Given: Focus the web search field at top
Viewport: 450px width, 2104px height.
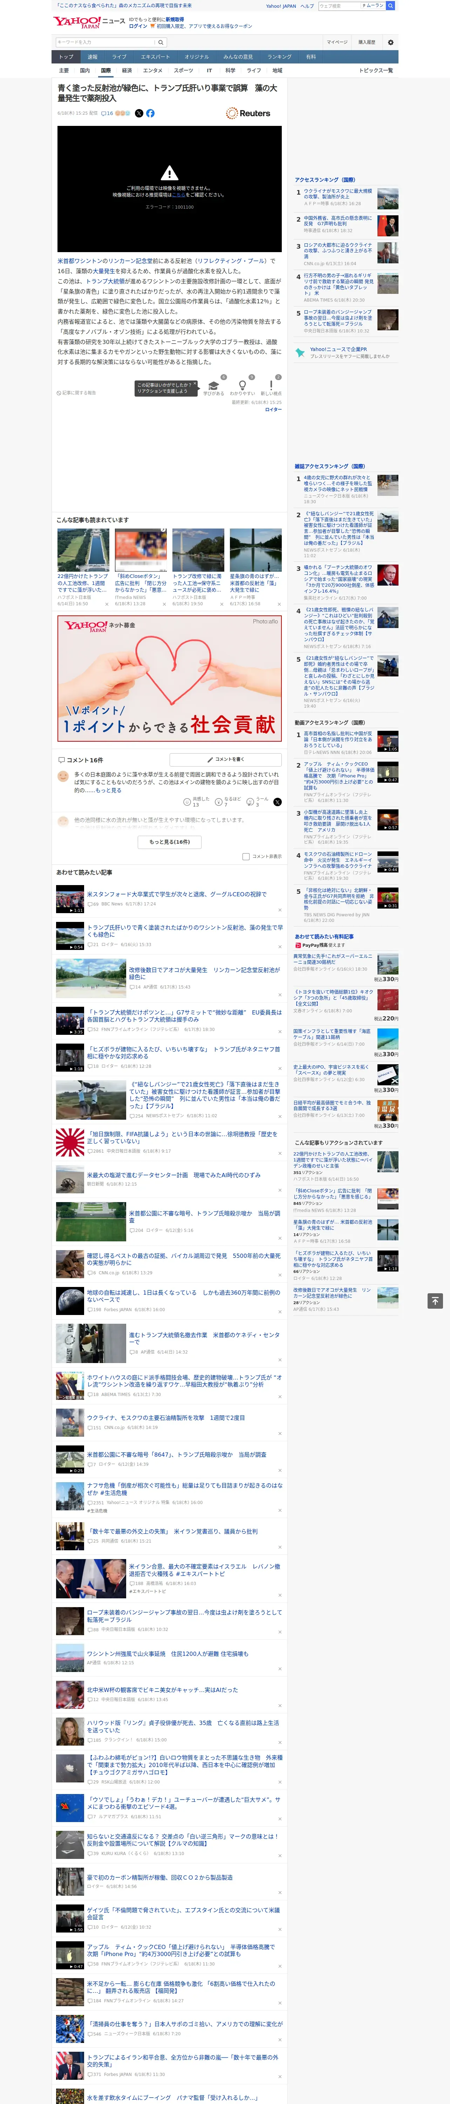Looking at the screenshot, I should tap(339, 6).
